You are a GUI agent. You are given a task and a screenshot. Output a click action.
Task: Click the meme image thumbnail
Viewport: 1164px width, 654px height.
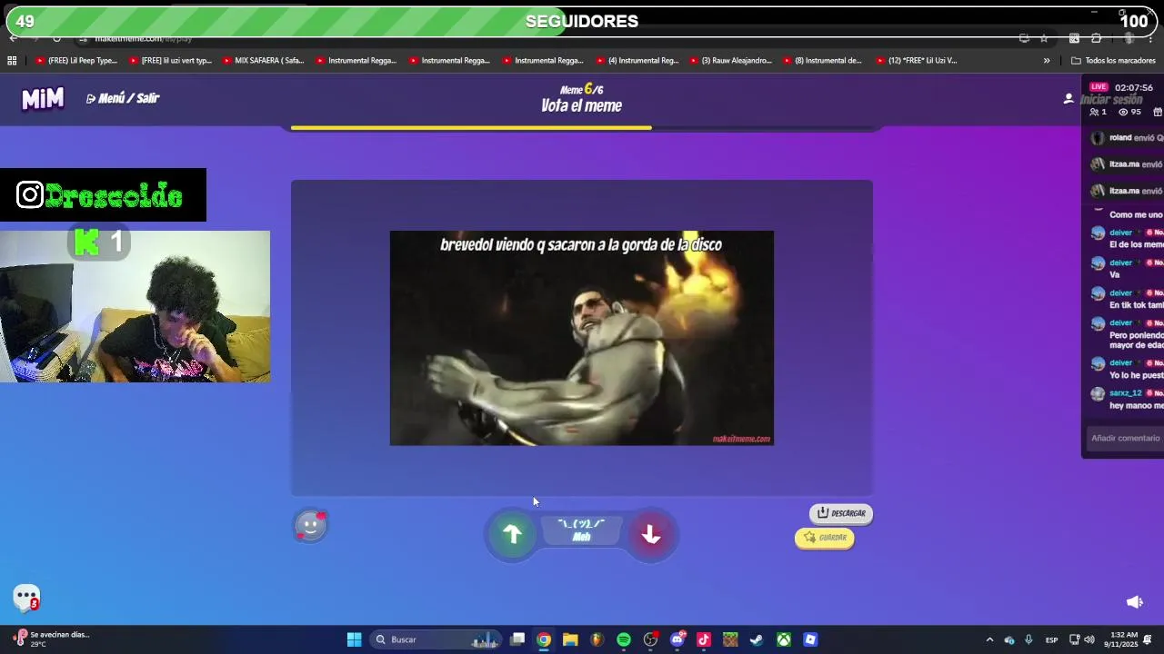(582, 338)
